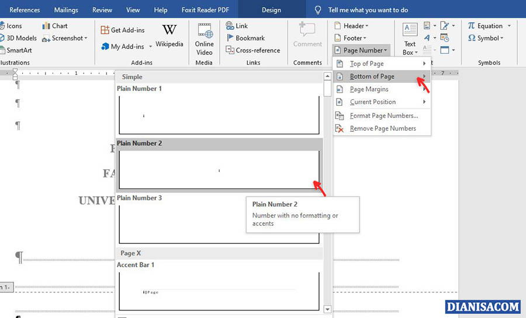Viewport: 526px width, 318px height.
Task: Select Remove Page Numbers
Action: tap(382, 128)
